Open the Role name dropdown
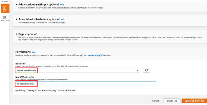The width and height of the screenshot is (207, 105). click(x=78, y=70)
